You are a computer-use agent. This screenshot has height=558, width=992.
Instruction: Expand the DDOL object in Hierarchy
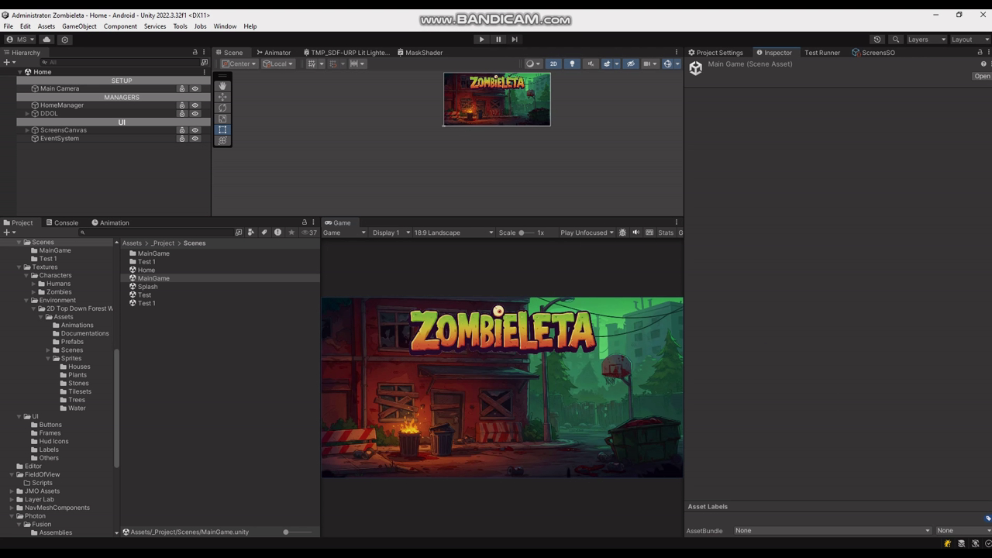[x=27, y=114]
